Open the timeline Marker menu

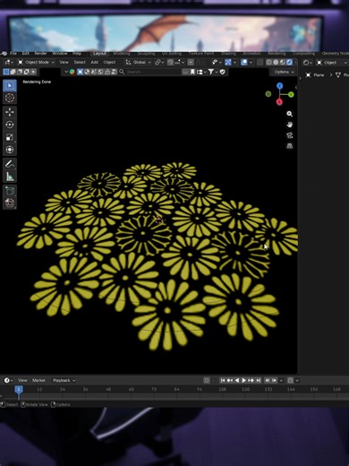(x=38, y=380)
